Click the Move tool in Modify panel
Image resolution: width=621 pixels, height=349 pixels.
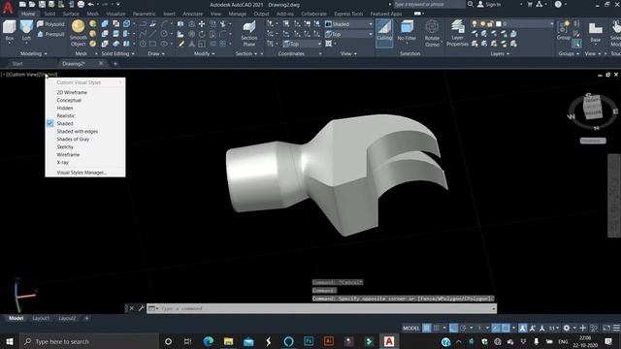pyautogui.click(x=202, y=24)
